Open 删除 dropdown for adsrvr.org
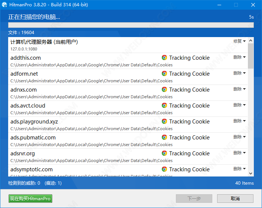This screenshot has height=208, width=262. pyautogui.click(x=239, y=153)
